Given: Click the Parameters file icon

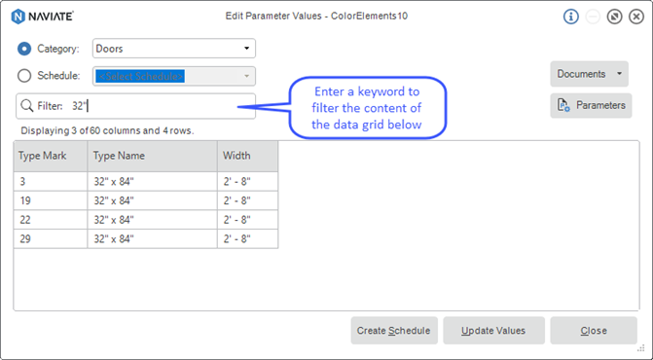Looking at the screenshot, I should pos(563,105).
